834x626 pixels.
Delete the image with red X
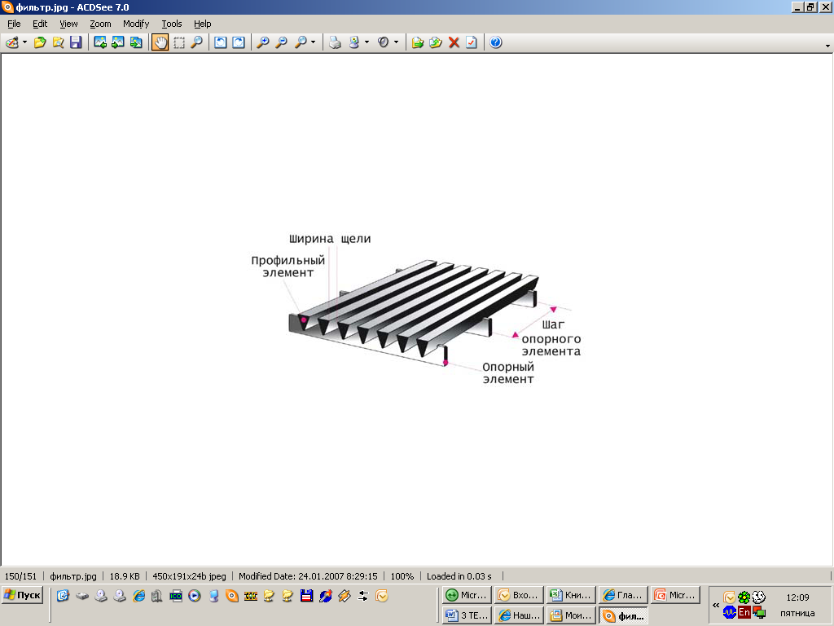tap(454, 42)
